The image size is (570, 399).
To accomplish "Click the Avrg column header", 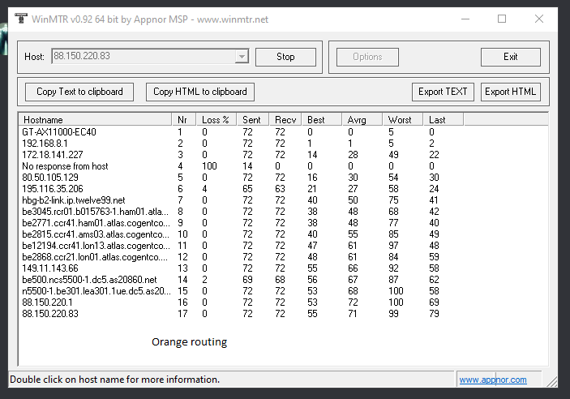I will click(362, 120).
